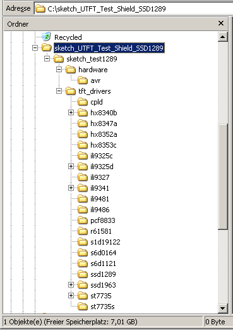Select the sketch_test1289 label
The height and width of the screenshot is (330, 233).
tap(92, 59)
